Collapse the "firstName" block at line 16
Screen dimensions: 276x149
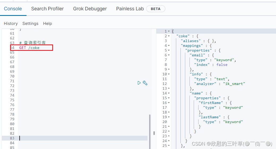169,103
